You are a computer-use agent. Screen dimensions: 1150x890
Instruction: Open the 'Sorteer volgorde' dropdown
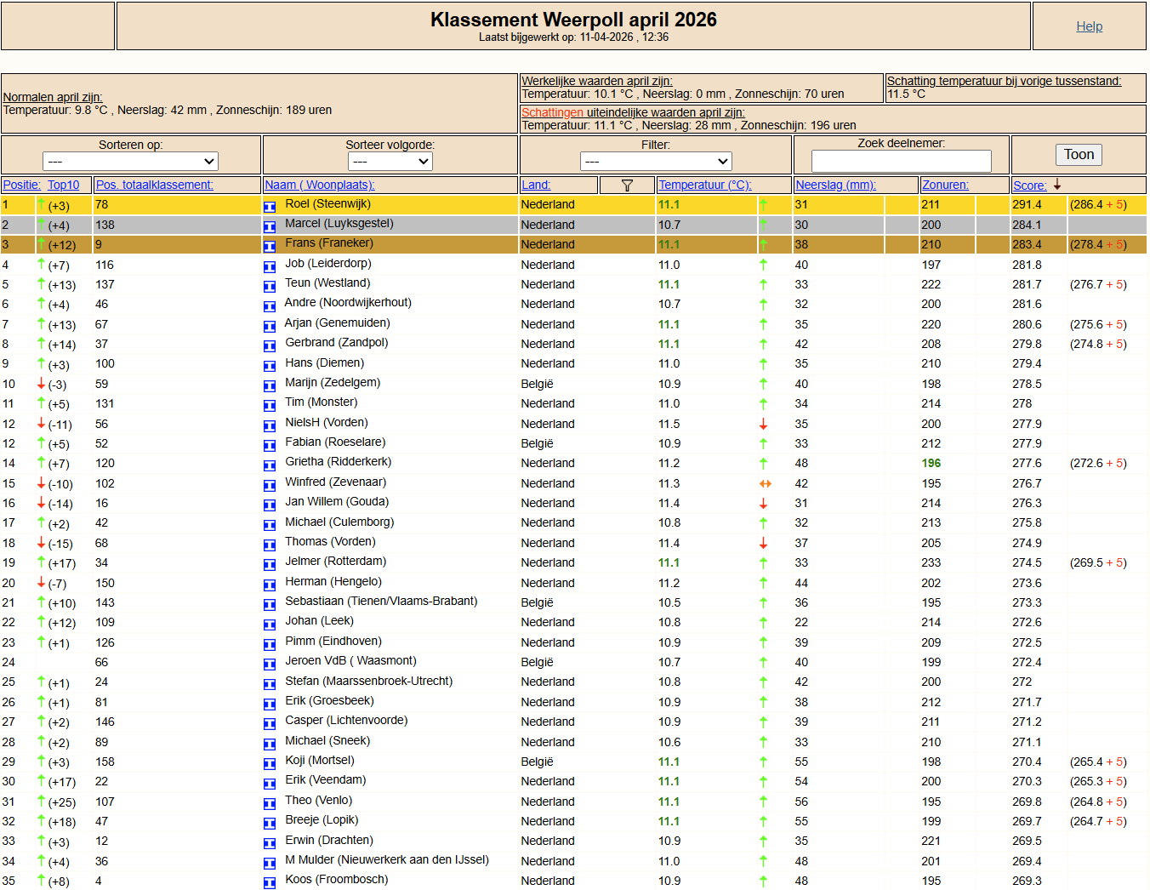pos(390,161)
